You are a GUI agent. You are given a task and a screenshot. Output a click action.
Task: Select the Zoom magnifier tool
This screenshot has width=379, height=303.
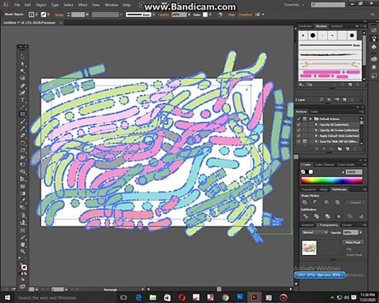[x=22, y=252]
